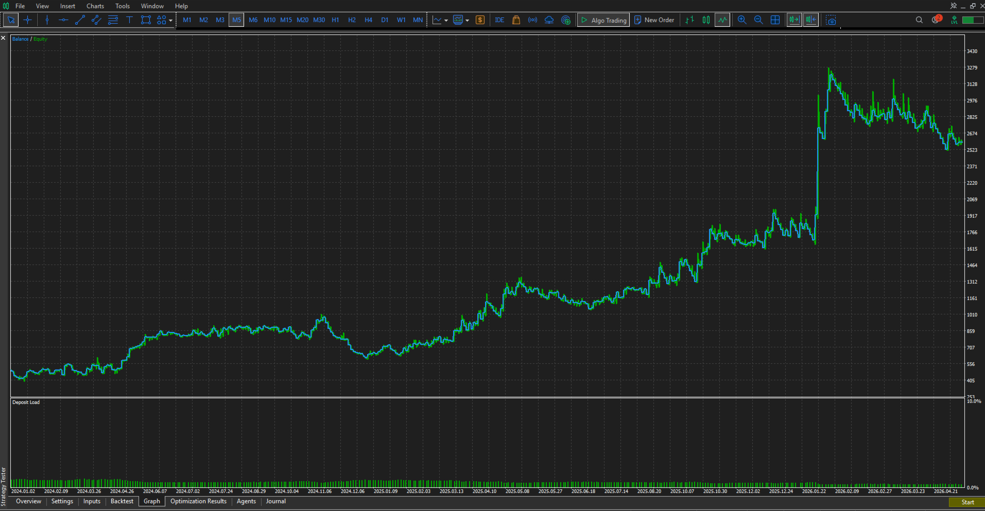The width and height of the screenshot is (985, 511).
Task: Click the New Order button
Action: click(x=654, y=20)
